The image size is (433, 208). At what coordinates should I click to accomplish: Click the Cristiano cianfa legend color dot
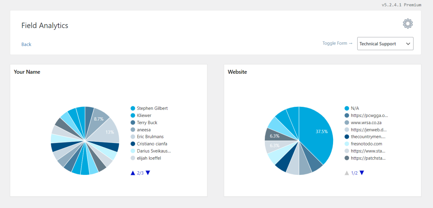click(133, 144)
